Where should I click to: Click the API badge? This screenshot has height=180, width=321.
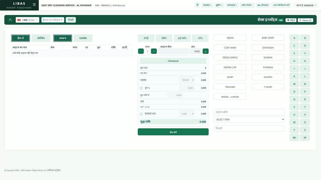coord(281,20)
